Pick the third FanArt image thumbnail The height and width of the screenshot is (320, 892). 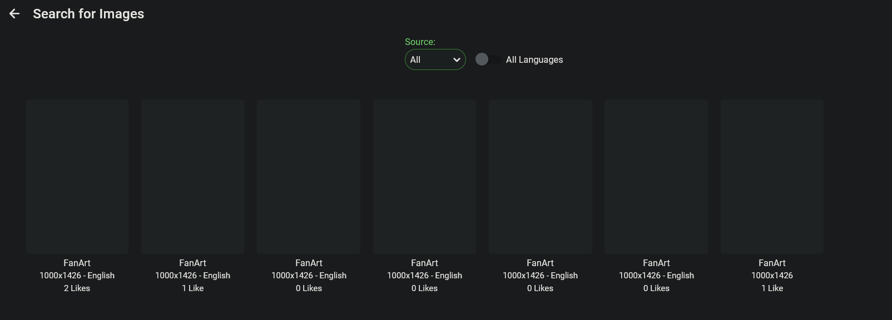click(x=309, y=177)
